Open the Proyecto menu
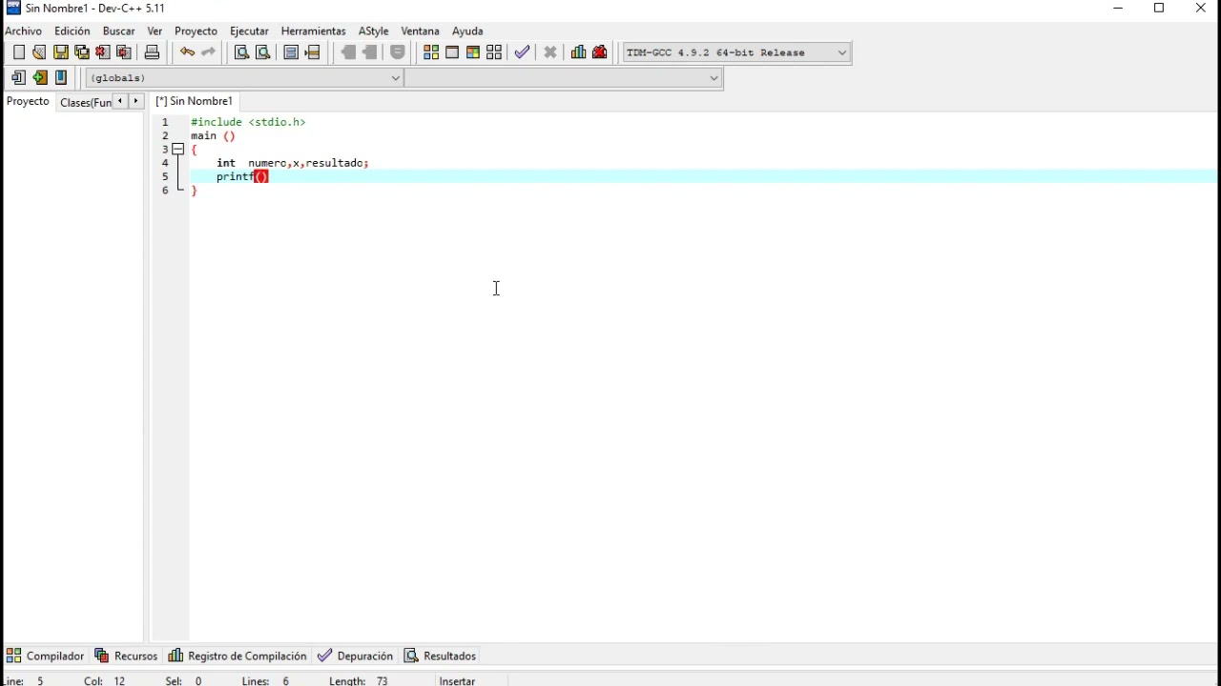This screenshot has height=686, width=1221. coord(196,31)
